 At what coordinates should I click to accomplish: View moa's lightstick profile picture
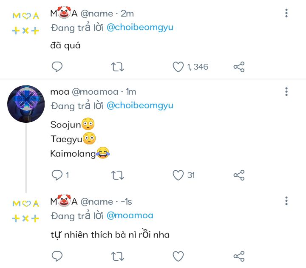(x=26, y=104)
